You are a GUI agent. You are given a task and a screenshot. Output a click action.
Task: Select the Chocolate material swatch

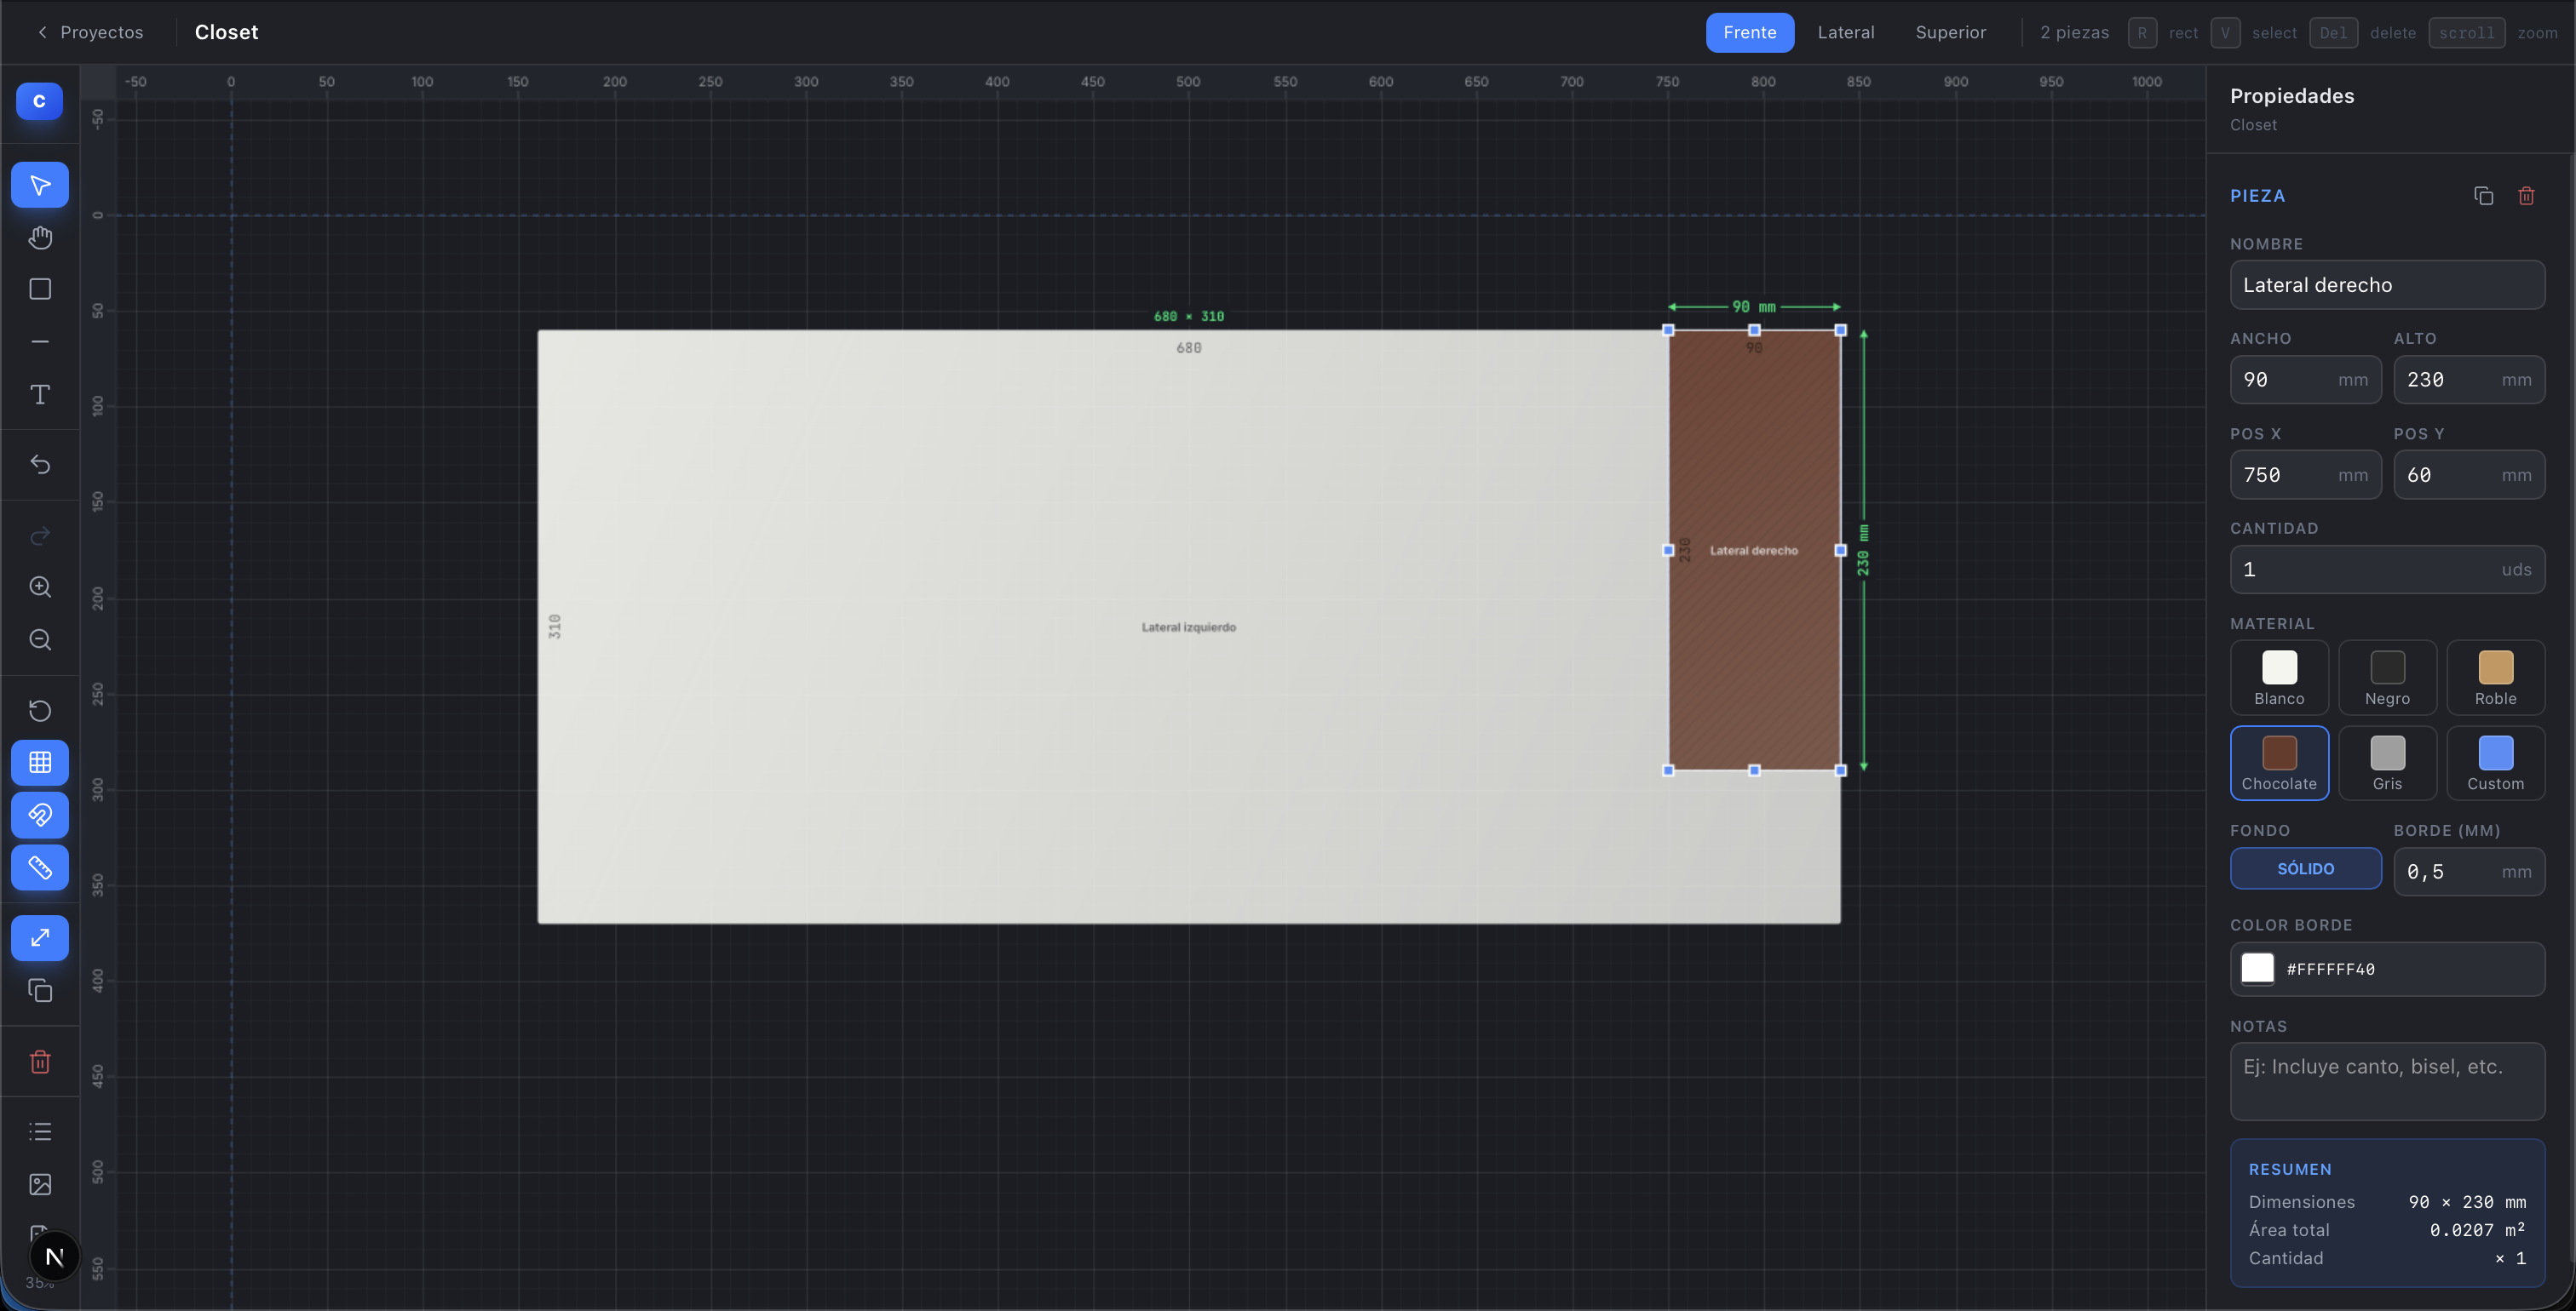pyautogui.click(x=2279, y=763)
